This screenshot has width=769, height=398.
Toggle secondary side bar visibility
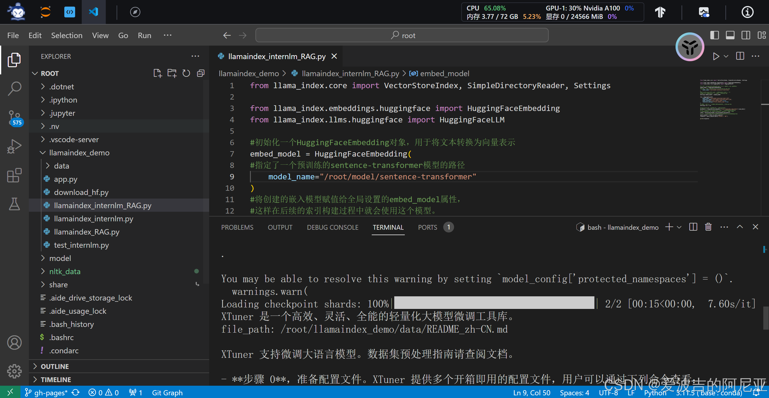pyautogui.click(x=746, y=35)
